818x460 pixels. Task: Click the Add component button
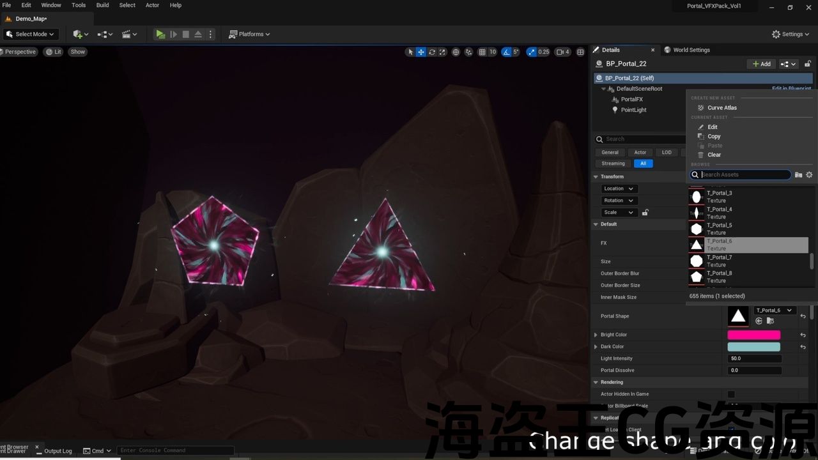(x=761, y=64)
